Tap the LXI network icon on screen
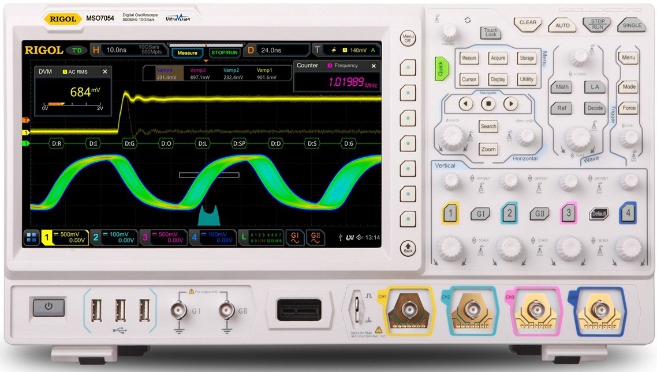Viewport: 657px width, 372px height. [350, 237]
